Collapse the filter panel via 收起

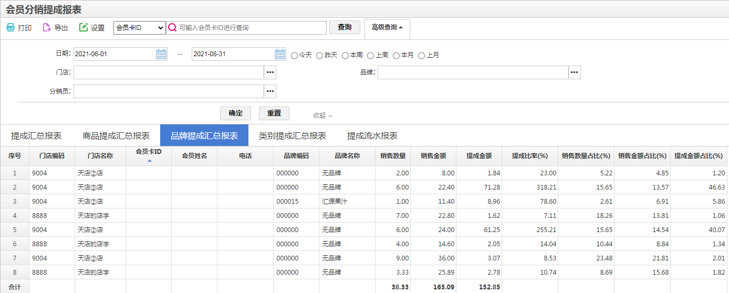(x=322, y=115)
